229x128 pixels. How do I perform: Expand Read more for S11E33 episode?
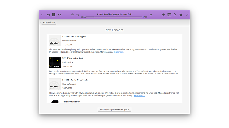139,95
